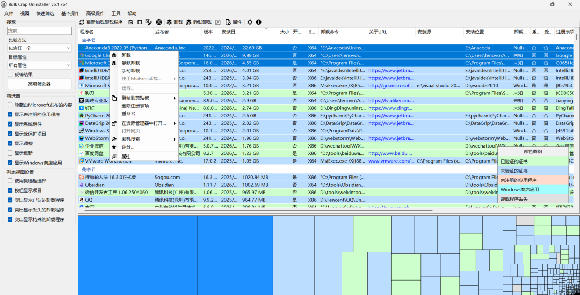This screenshot has width=580, height=295.
Task: Click the 卸载 icon in context menu
Action: pyautogui.click(x=114, y=55)
